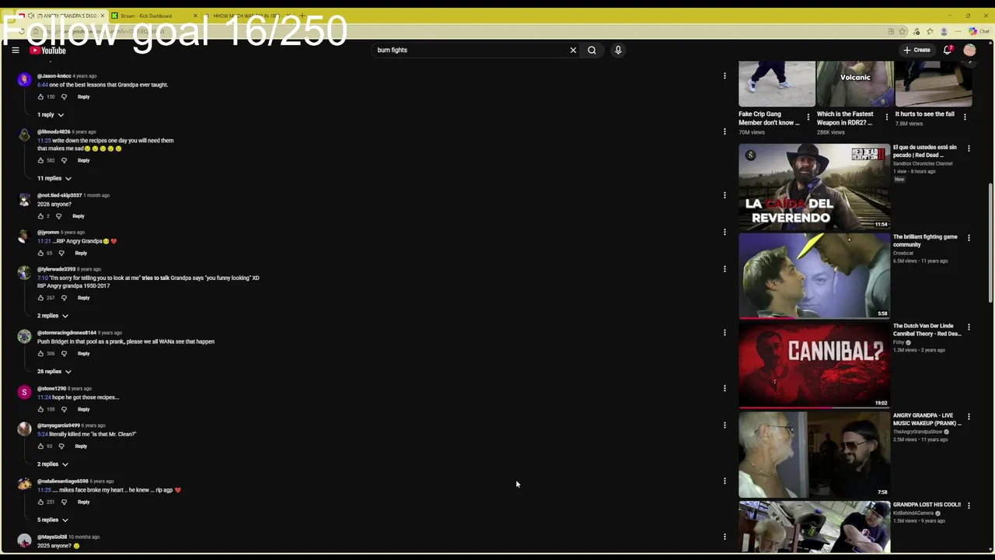Open the @stone1290 profile avatar
The image size is (995, 560).
click(24, 392)
